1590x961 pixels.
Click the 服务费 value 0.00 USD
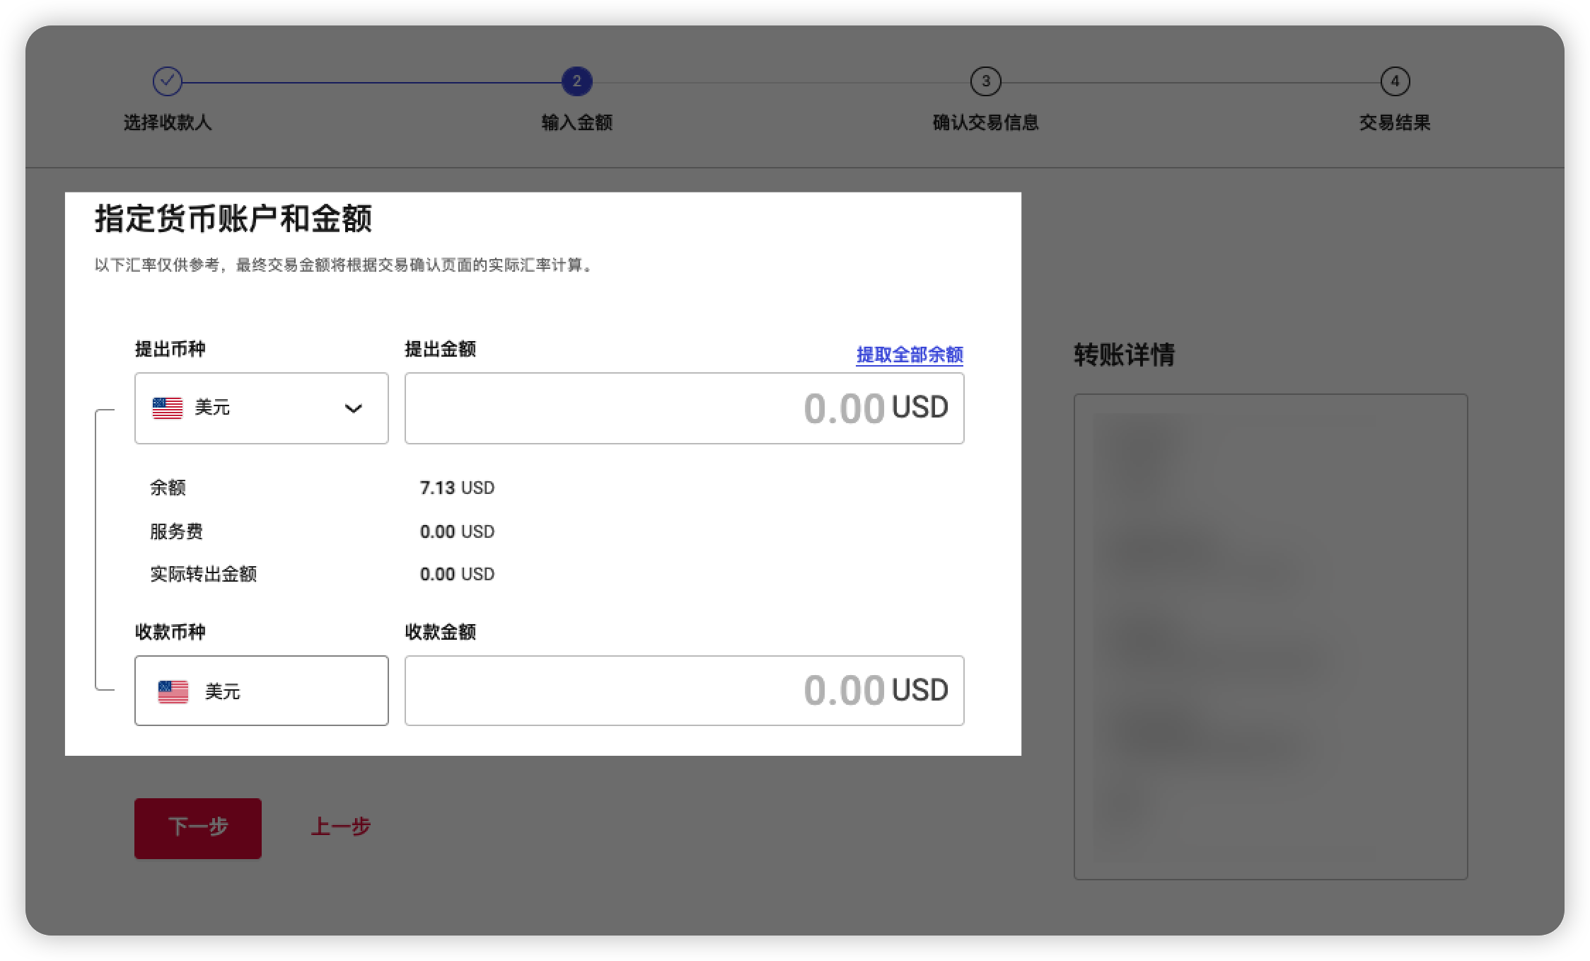pos(457,531)
